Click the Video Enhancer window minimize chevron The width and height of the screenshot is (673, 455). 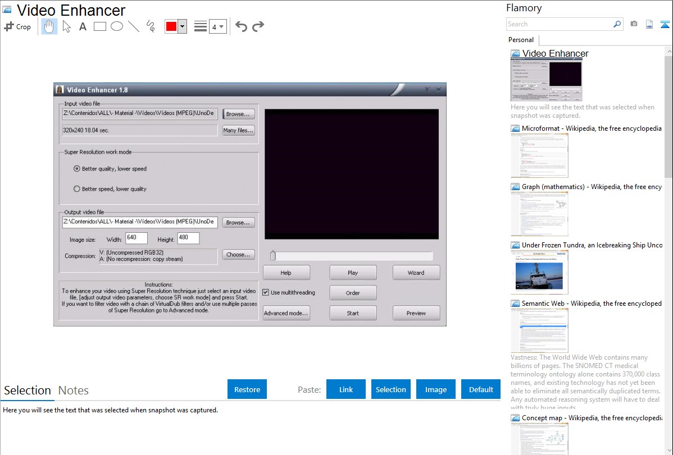[427, 89]
